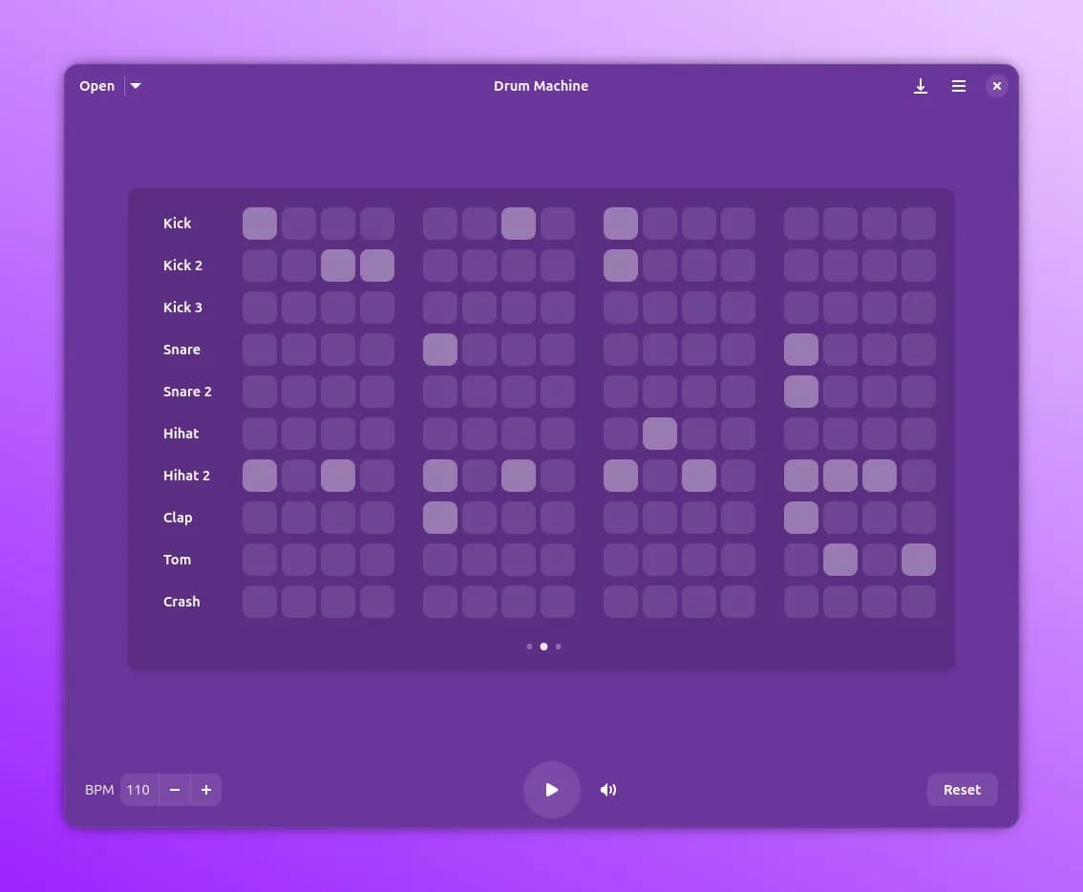The width and height of the screenshot is (1083, 892).
Task: Toggle the last Tom beat pad
Action: click(x=919, y=560)
